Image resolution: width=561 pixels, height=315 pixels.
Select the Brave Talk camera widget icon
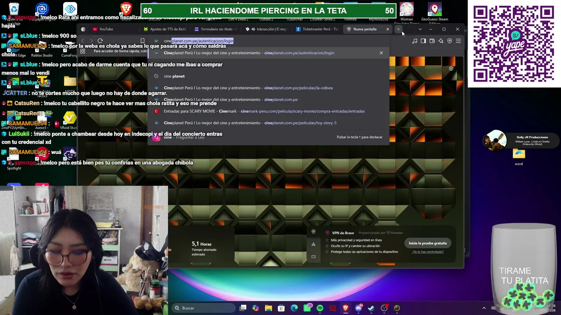point(313,256)
